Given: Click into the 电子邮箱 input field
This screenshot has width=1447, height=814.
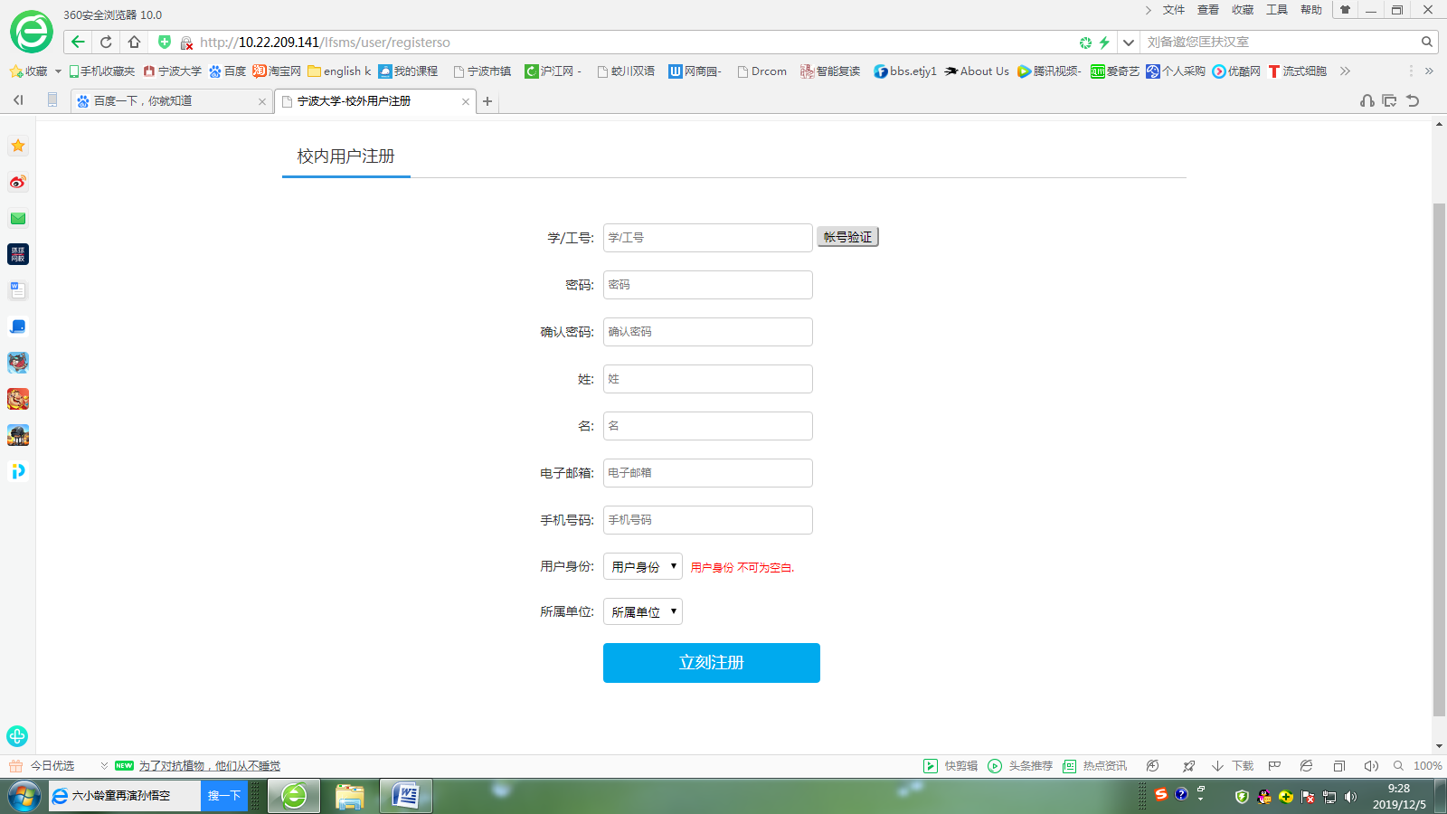Looking at the screenshot, I should [707, 473].
